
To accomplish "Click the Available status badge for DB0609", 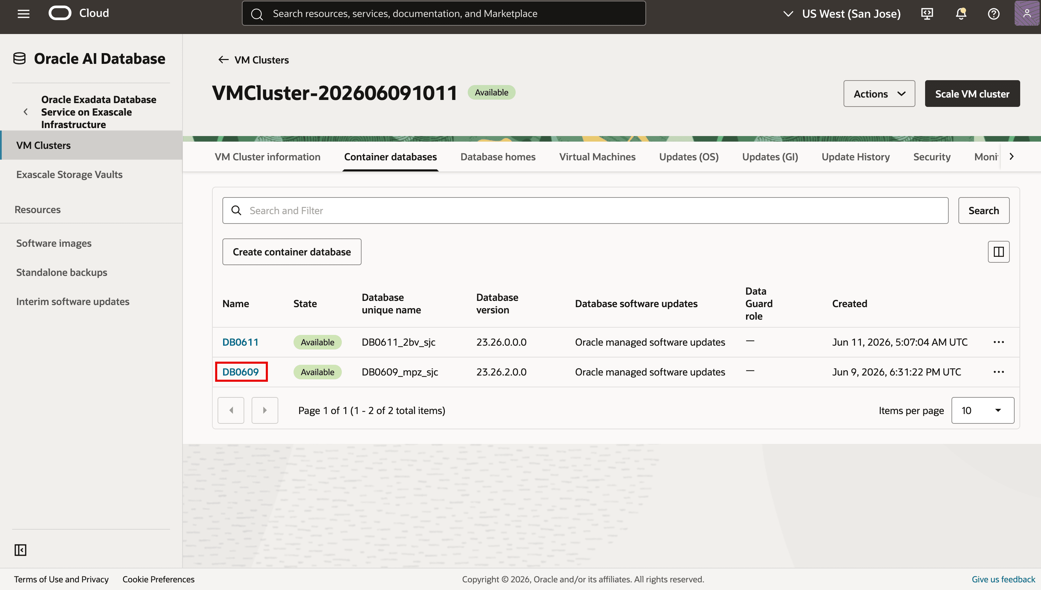I will tap(318, 372).
